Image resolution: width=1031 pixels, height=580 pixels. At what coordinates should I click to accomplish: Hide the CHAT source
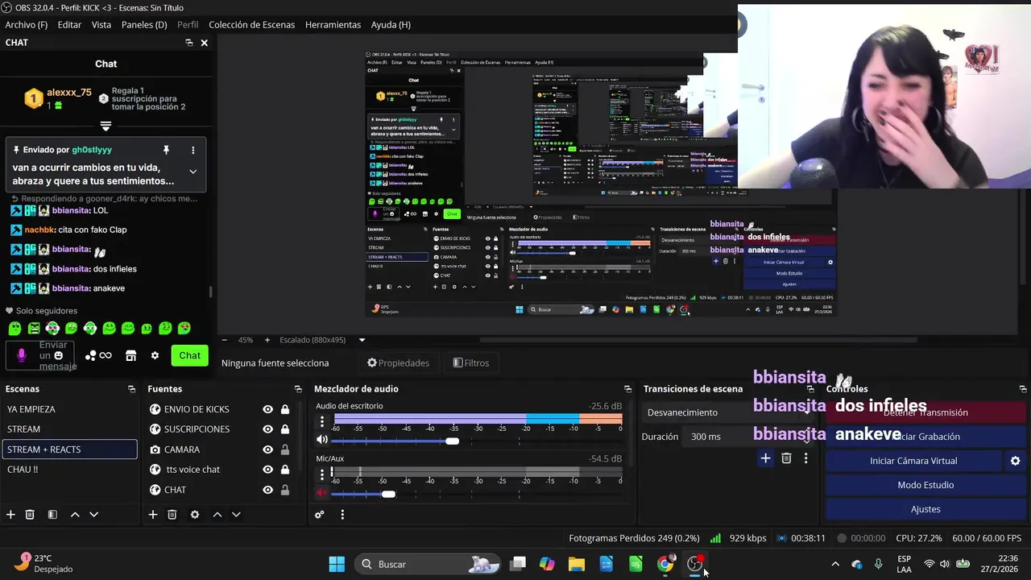point(267,490)
